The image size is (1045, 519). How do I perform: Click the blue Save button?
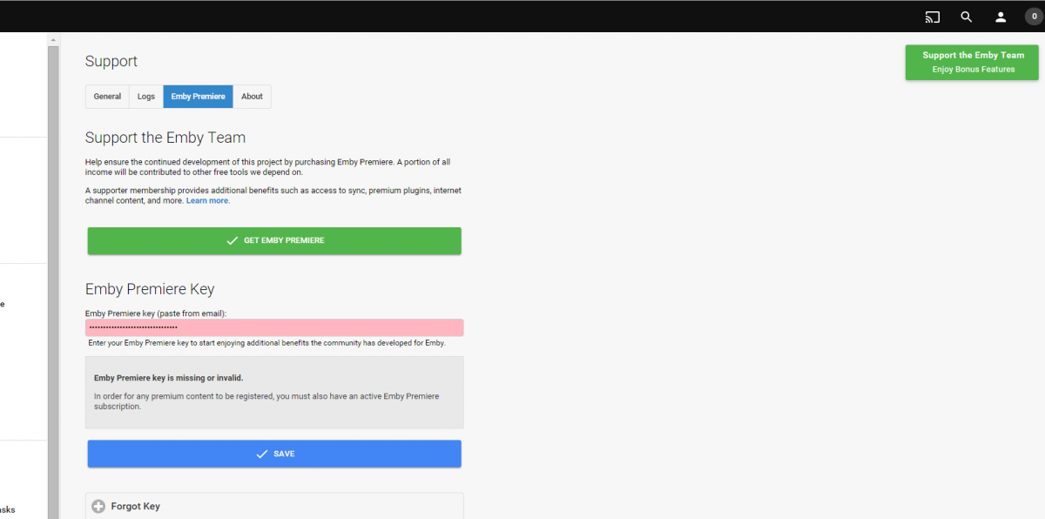coord(274,454)
